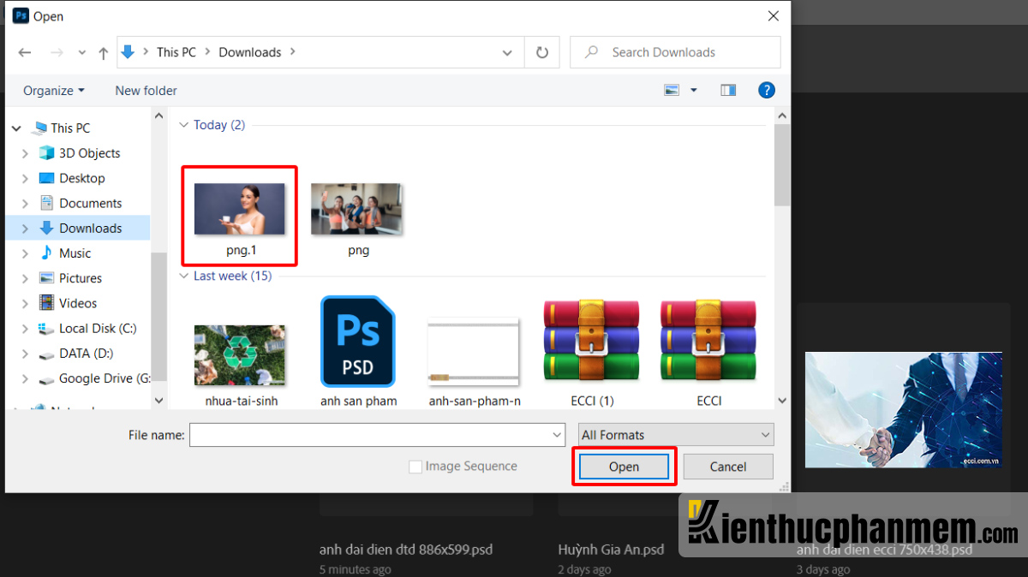Screen dimensions: 1028x577
Task: Open the File name history dropdown
Action: point(558,435)
